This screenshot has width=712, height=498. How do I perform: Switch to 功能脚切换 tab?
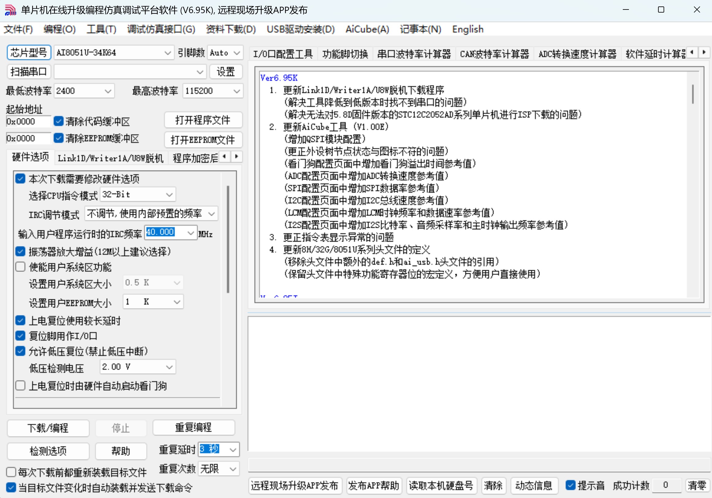click(x=345, y=54)
